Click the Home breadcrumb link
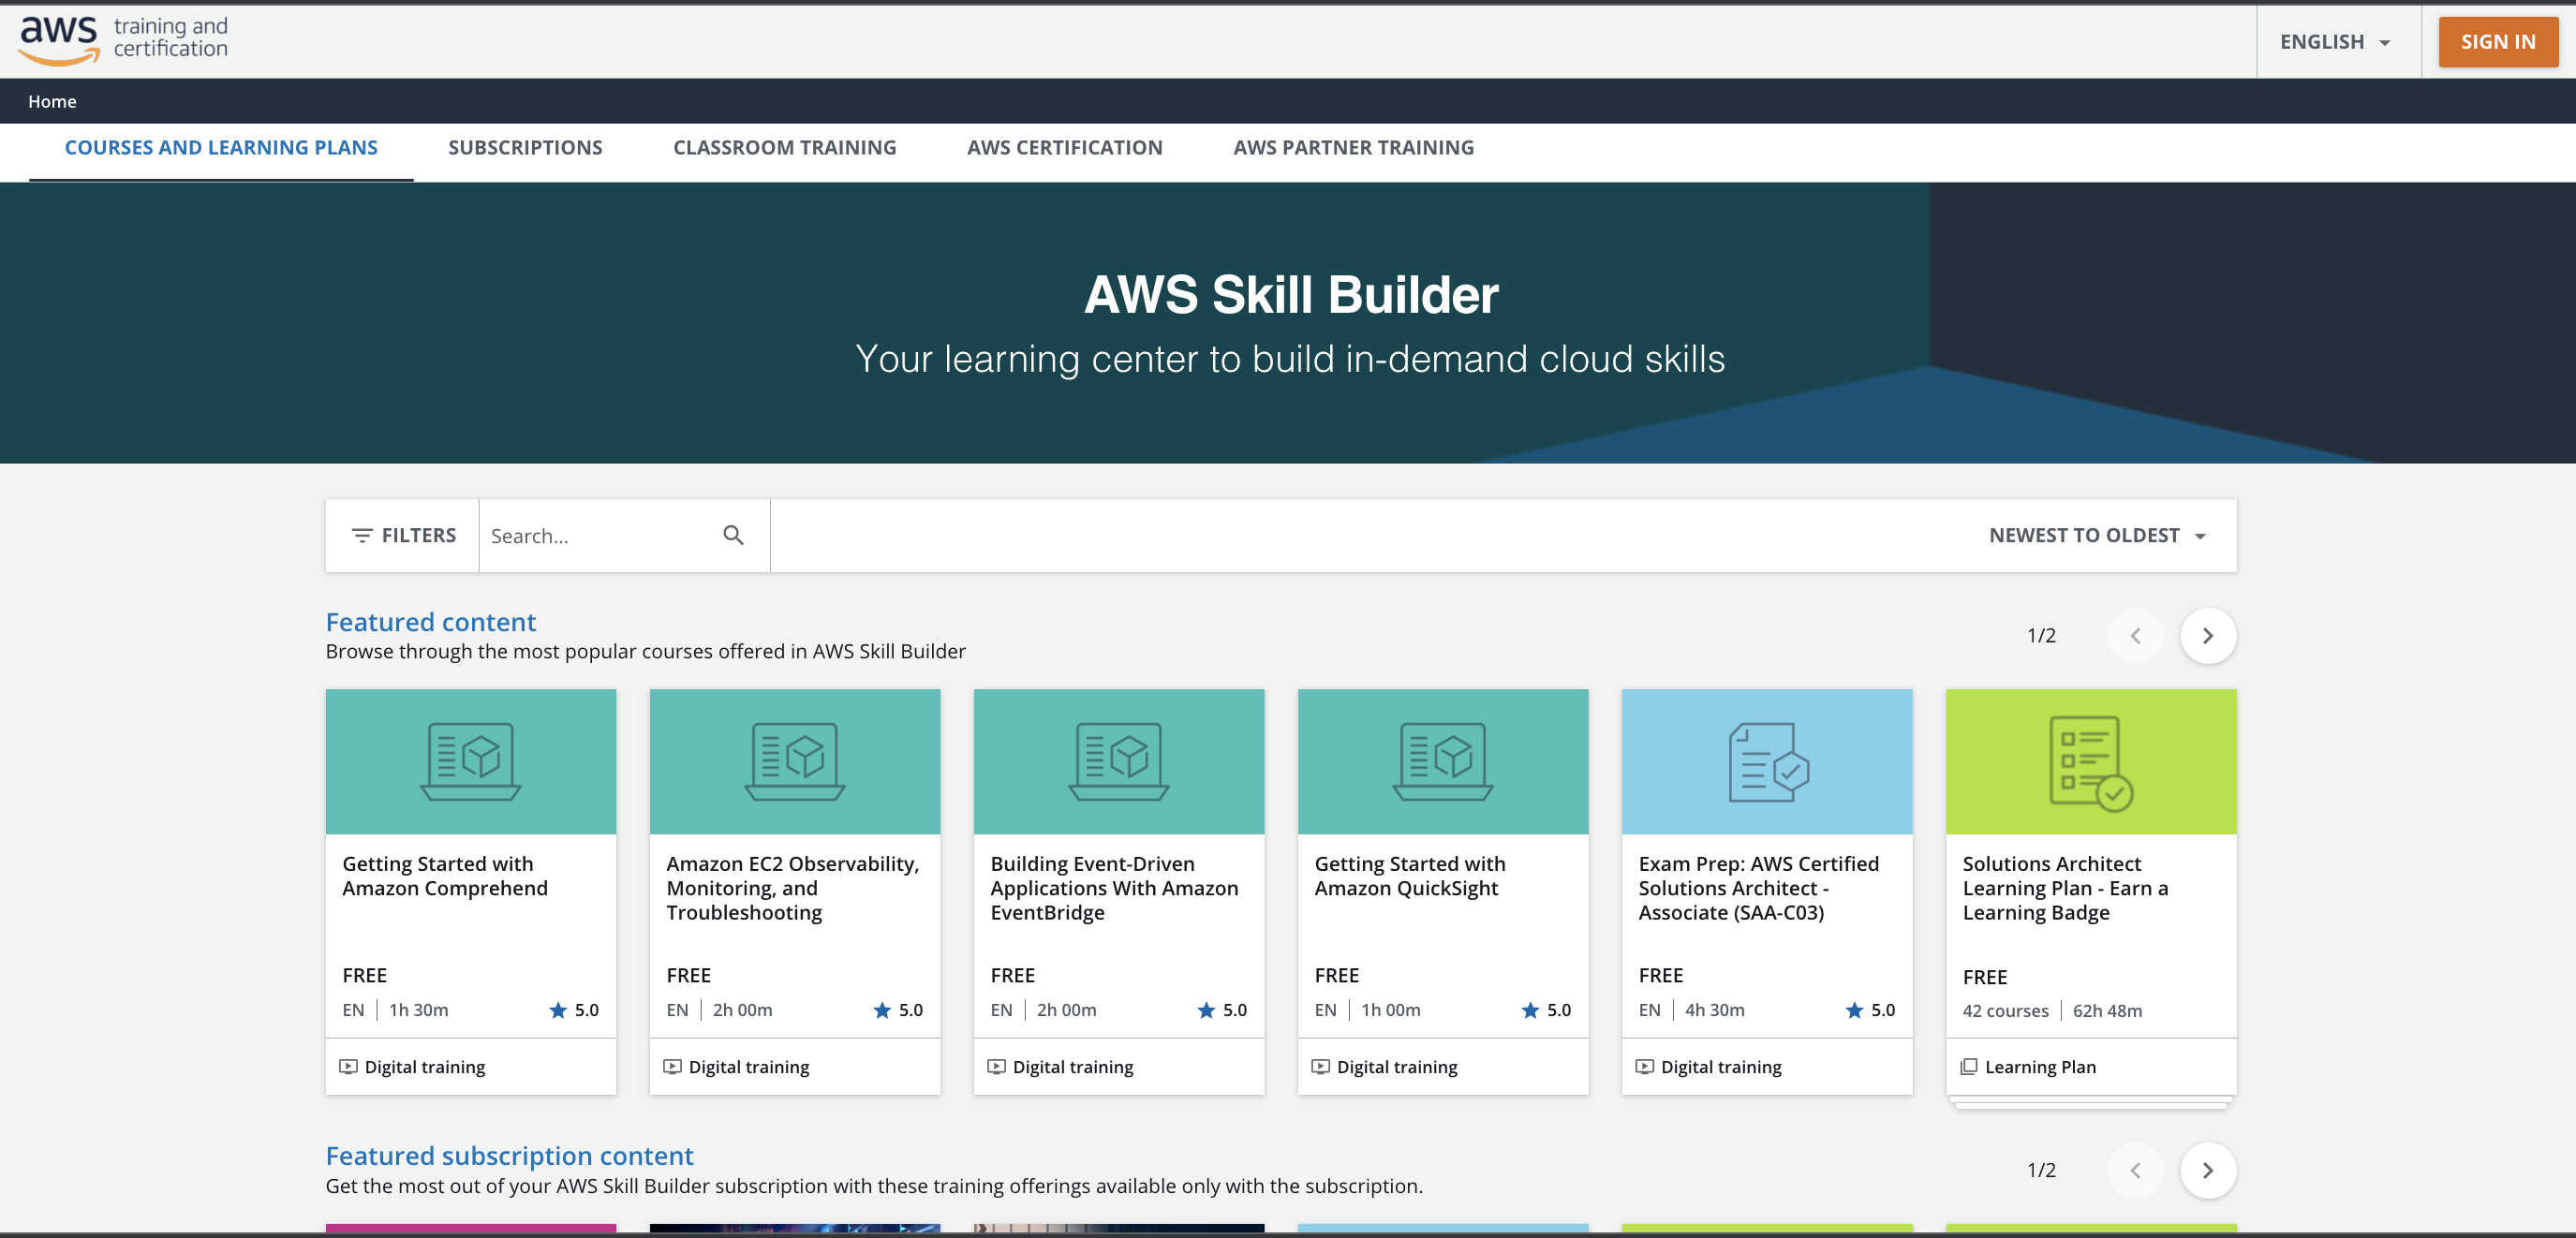 52,101
